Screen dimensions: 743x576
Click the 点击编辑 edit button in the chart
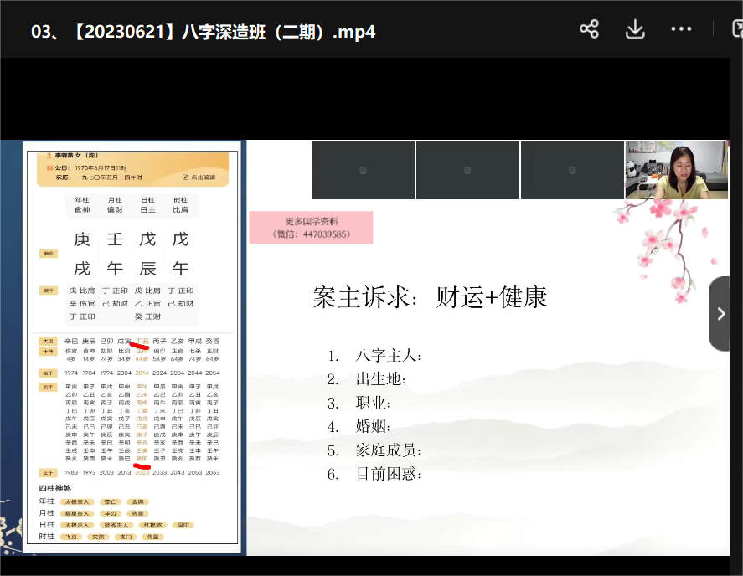click(203, 177)
